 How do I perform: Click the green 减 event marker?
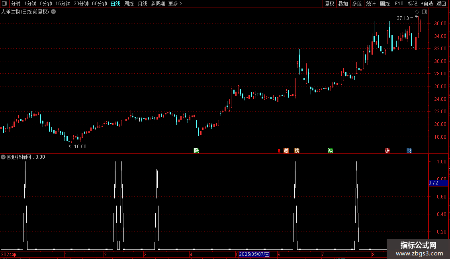coord(330,150)
